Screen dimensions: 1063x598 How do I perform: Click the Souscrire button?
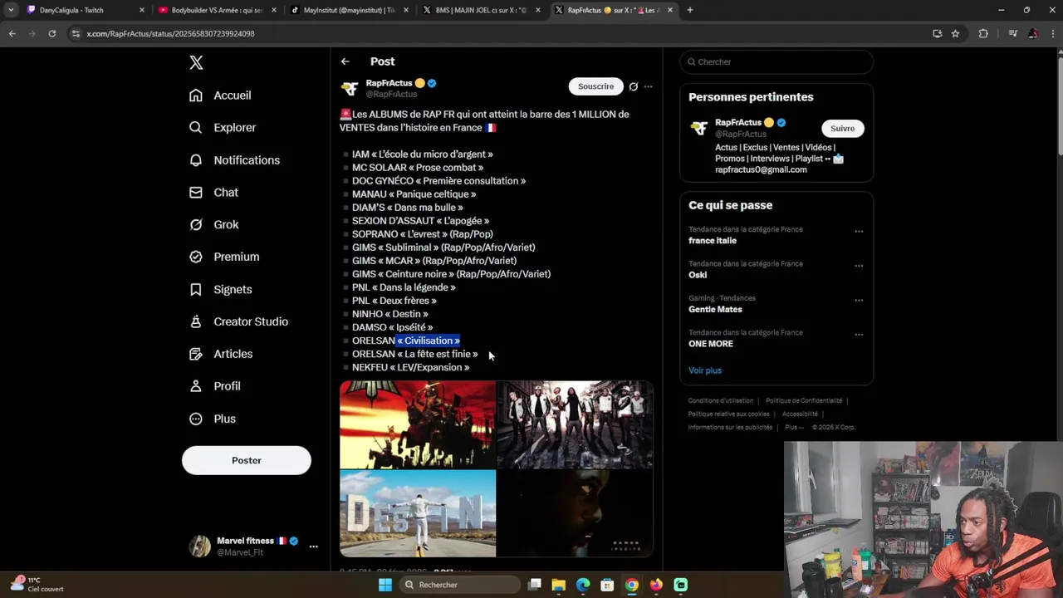tap(595, 86)
